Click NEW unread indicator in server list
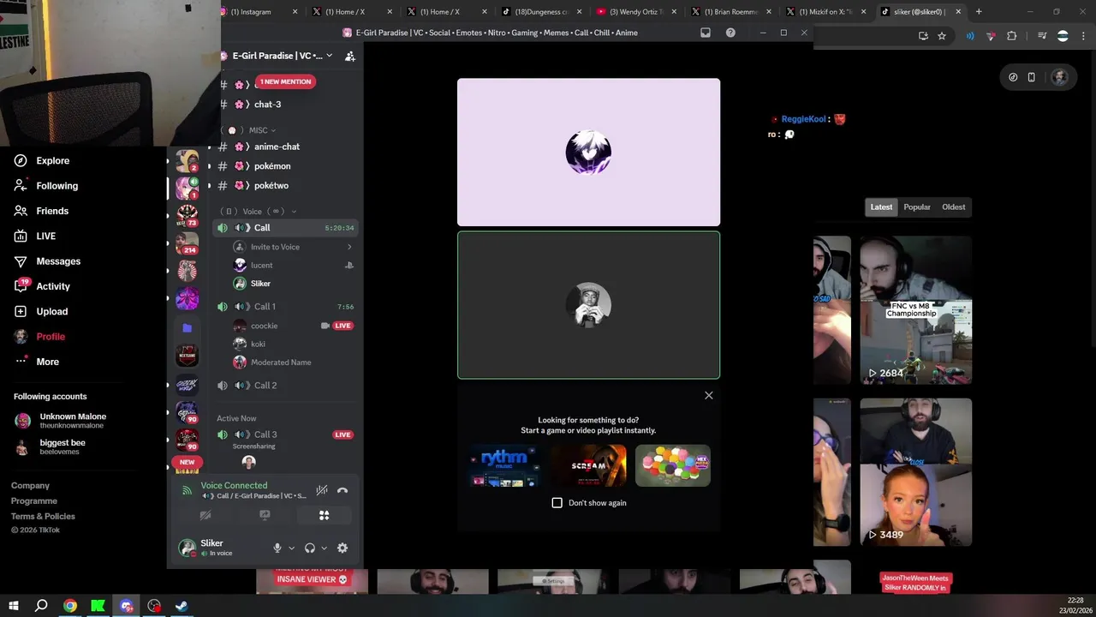 point(187,462)
